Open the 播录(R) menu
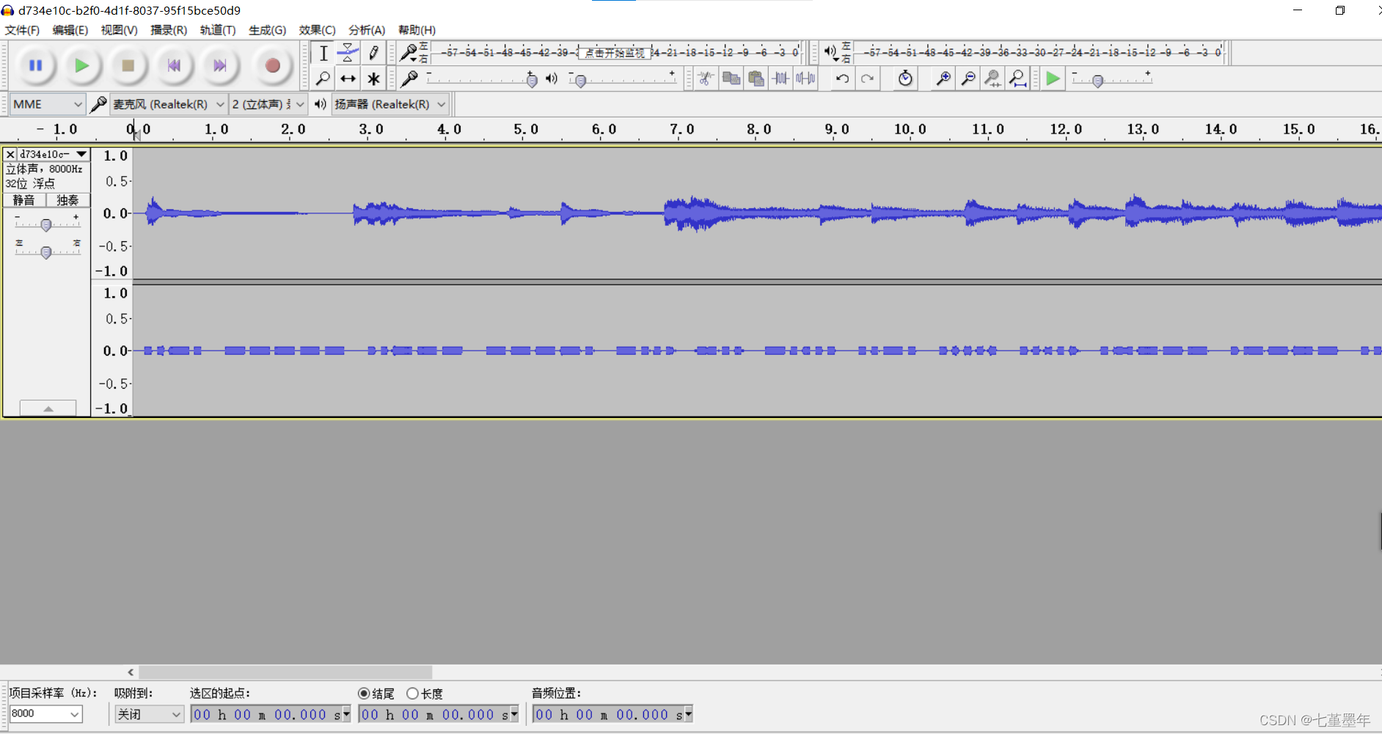Image resolution: width=1382 pixels, height=734 pixels. point(169,30)
